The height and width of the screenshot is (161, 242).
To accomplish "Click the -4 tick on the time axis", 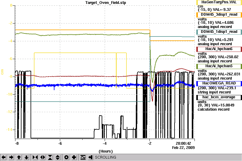I will (105, 144).
